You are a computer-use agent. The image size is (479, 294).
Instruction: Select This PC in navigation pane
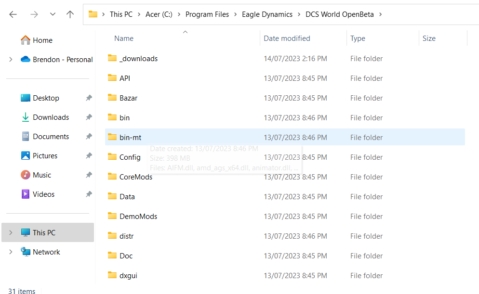point(48,232)
